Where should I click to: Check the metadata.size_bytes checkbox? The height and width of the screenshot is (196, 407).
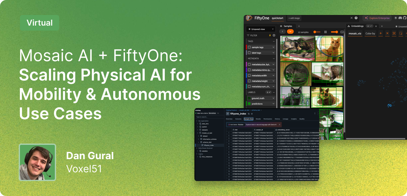pyautogui.click(x=249, y=64)
